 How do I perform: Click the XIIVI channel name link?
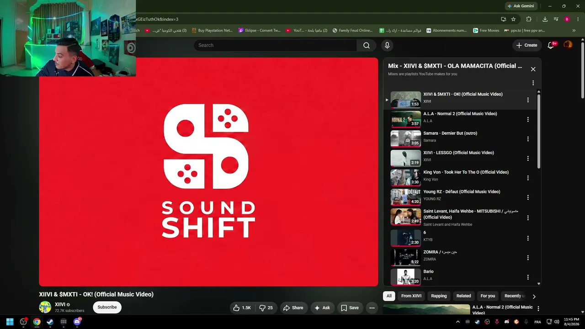pyautogui.click(x=60, y=304)
